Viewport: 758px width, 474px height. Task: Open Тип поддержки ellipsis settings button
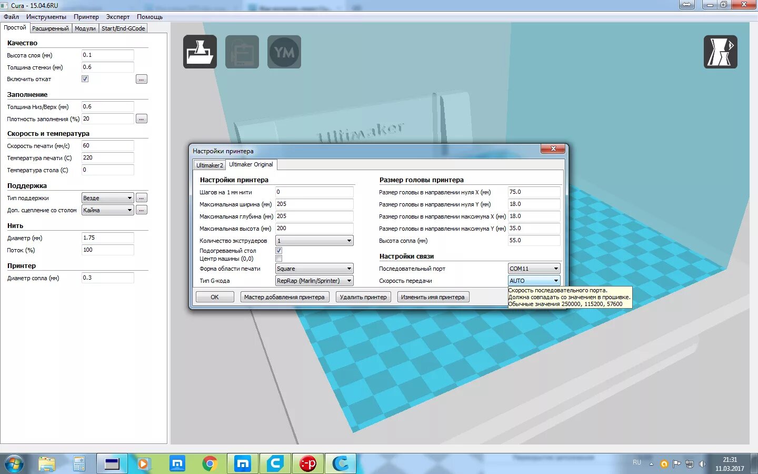tap(141, 198)
